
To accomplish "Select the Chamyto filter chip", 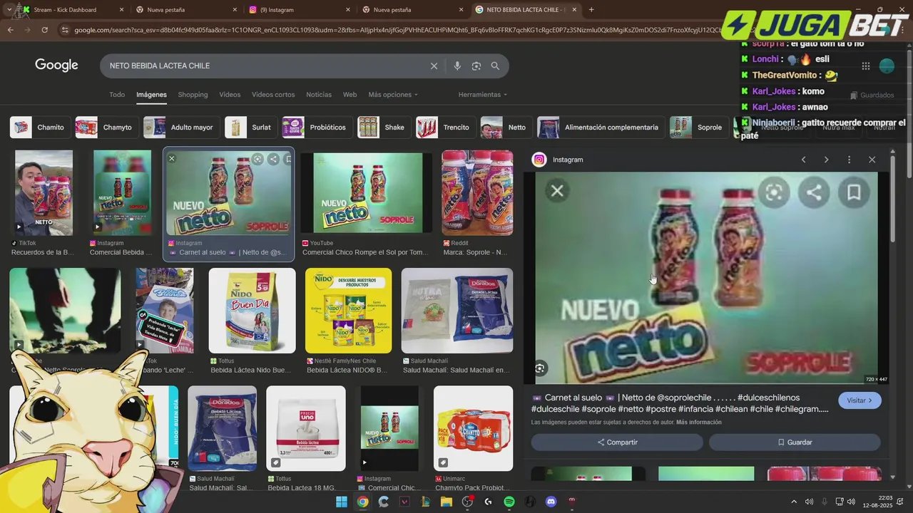I will (107, 128).
